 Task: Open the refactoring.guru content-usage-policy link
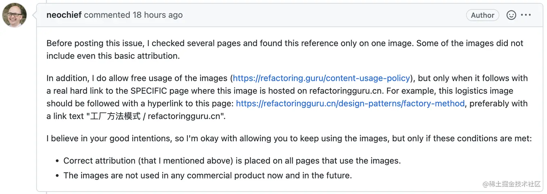[x=322, y=78]
